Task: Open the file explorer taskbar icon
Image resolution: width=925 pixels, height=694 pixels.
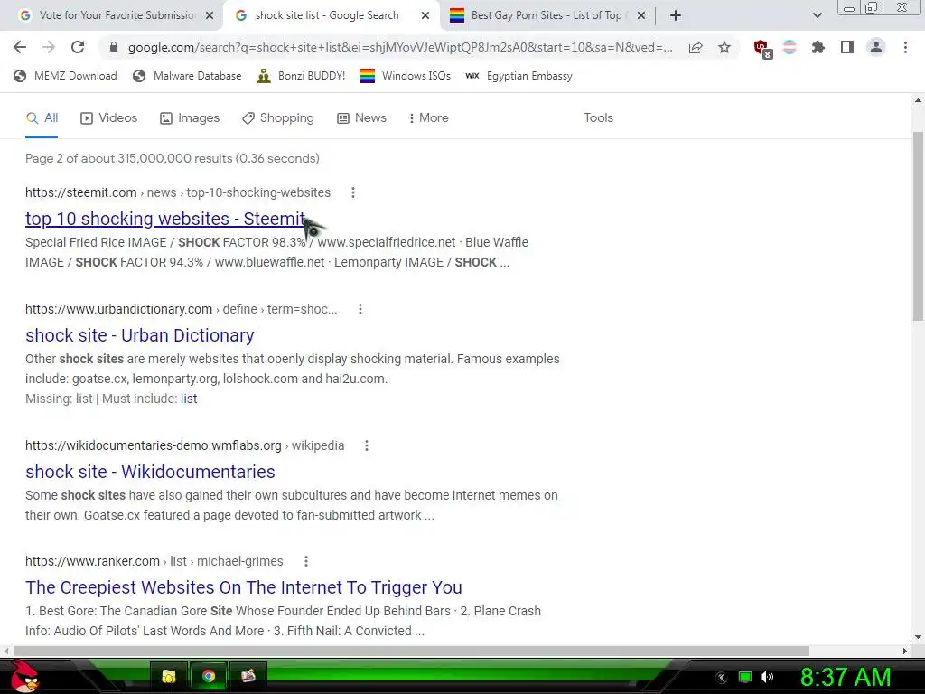Action: coord(169,676)
